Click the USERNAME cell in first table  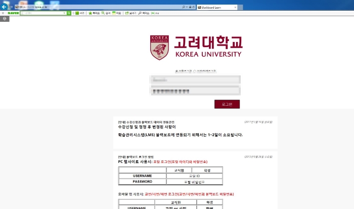tap(142, 176)
